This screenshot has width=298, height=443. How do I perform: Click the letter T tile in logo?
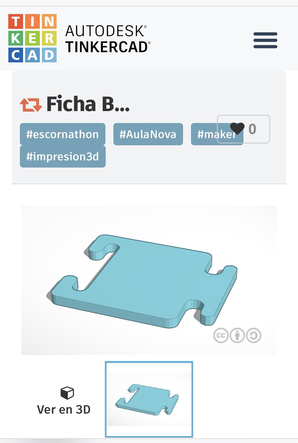pos(16,22)
